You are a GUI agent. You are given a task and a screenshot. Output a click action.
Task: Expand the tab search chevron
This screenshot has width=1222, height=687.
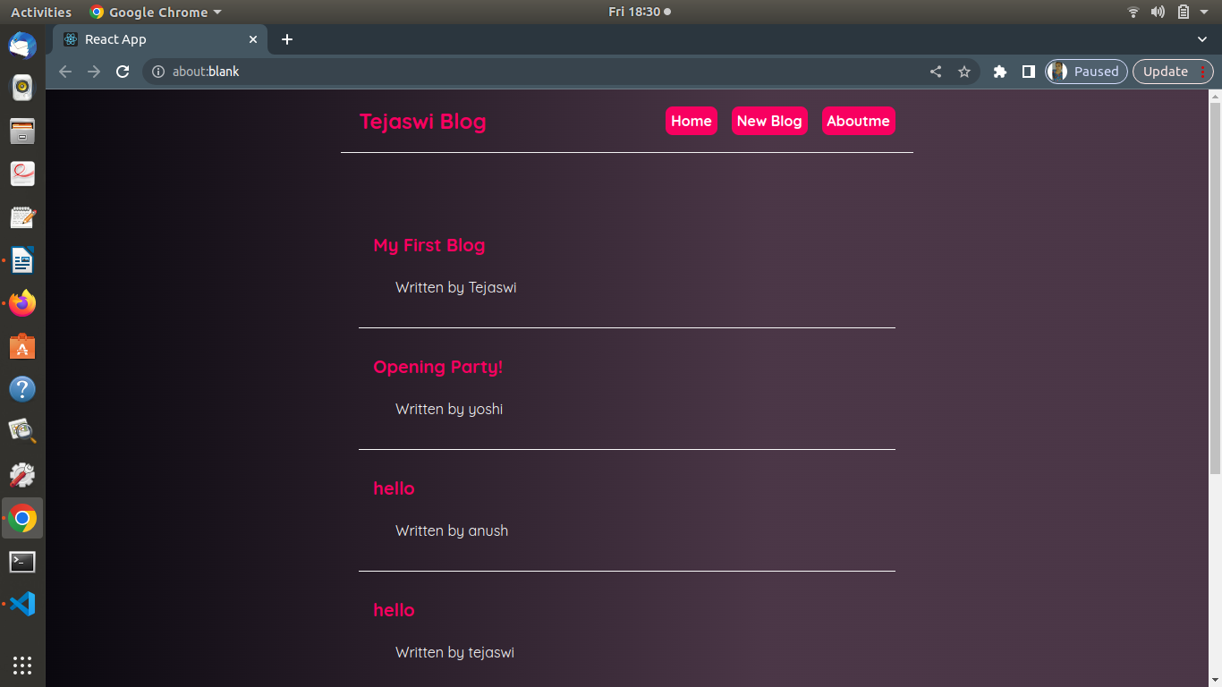point(1202,39)
